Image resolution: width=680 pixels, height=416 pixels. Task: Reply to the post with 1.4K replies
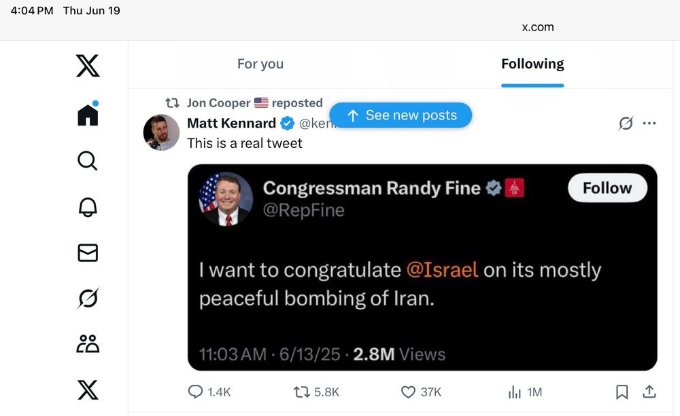[x=195, y=392]
